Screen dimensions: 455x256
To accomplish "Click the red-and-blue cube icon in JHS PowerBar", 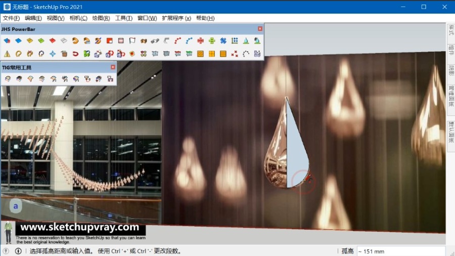I will (7, 40).
